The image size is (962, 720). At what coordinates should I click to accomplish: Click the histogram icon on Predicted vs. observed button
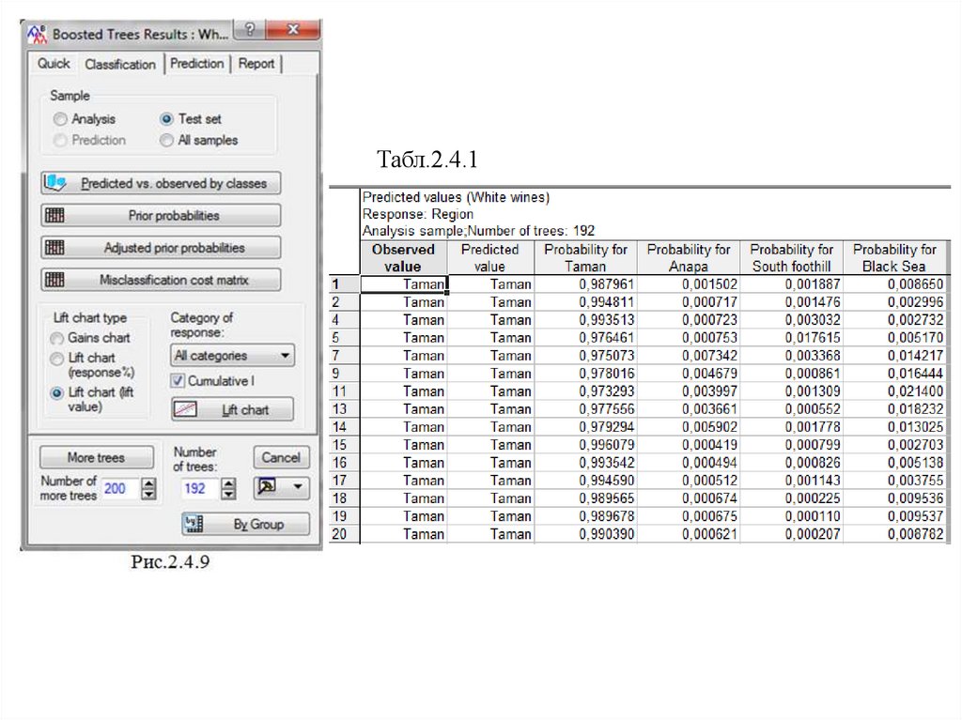pyautogui.click(x=55, y=183)
